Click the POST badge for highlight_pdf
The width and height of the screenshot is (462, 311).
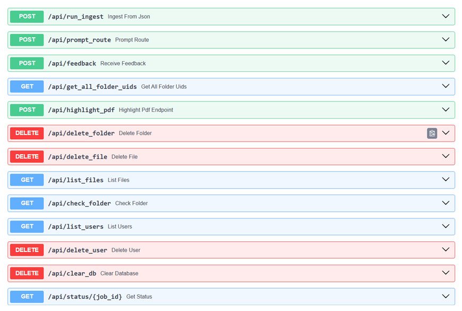point(27,110)
